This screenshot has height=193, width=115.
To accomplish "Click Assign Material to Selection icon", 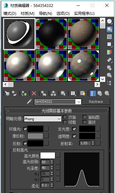I will click(x=24, y=93).
